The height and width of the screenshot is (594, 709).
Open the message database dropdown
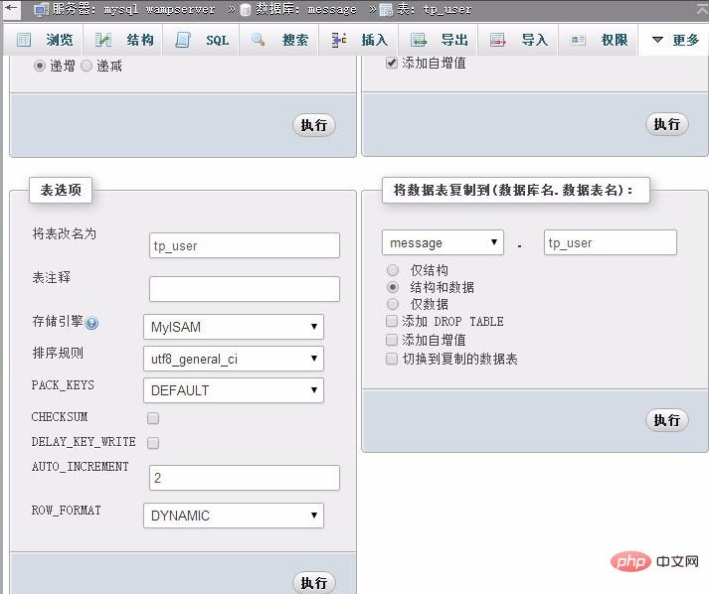[443, 242]
